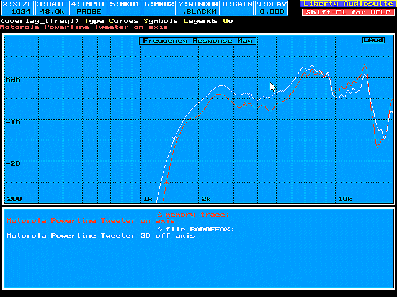Click the LAud label in the plot corner
This screenshot has height=297, width=397.
click(x=373, y=40)
